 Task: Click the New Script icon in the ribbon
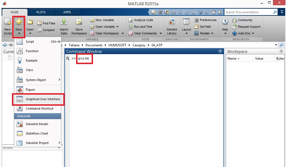[x=8, y=22]
